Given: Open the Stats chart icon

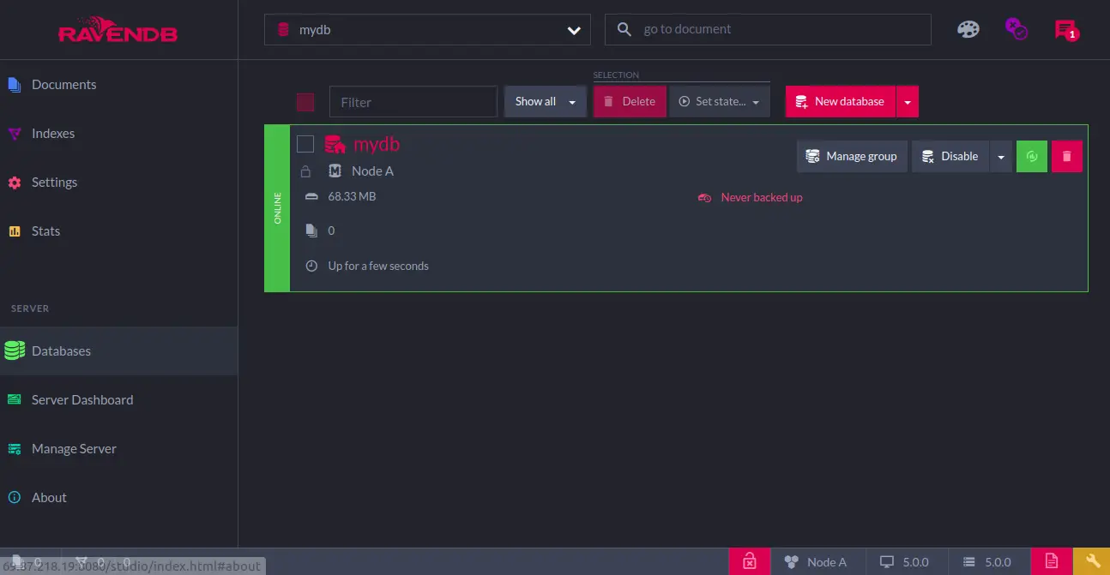Looking at the screenshot, I should pyautogui.click(x=14, y=231).
